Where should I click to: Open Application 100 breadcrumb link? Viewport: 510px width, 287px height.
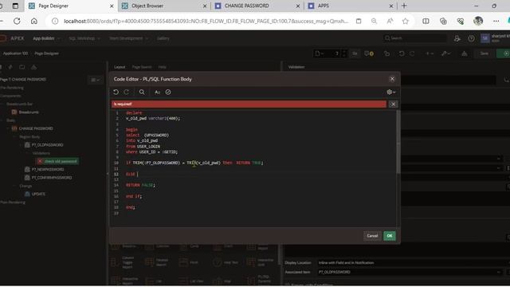[x=15, y=53]
